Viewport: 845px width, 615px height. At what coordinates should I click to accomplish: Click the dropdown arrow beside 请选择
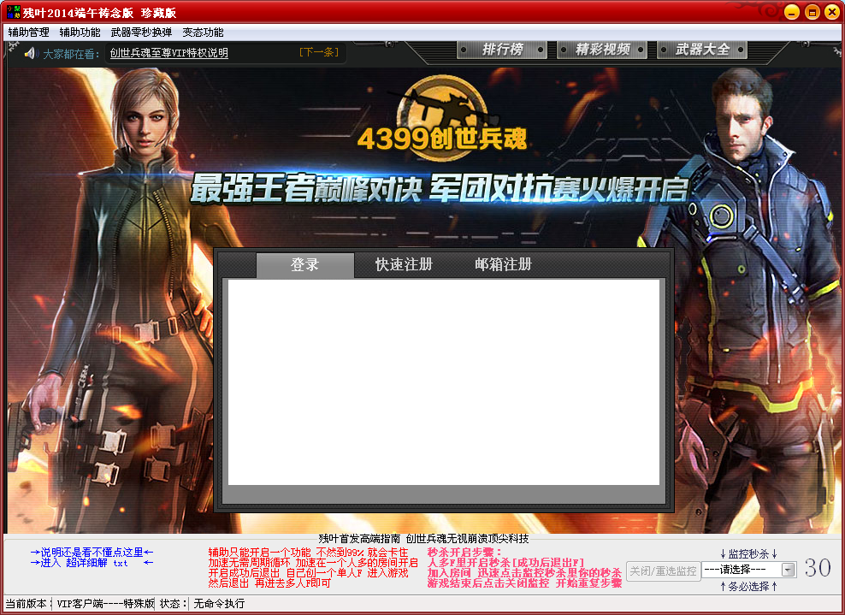[x=789, y=570]
